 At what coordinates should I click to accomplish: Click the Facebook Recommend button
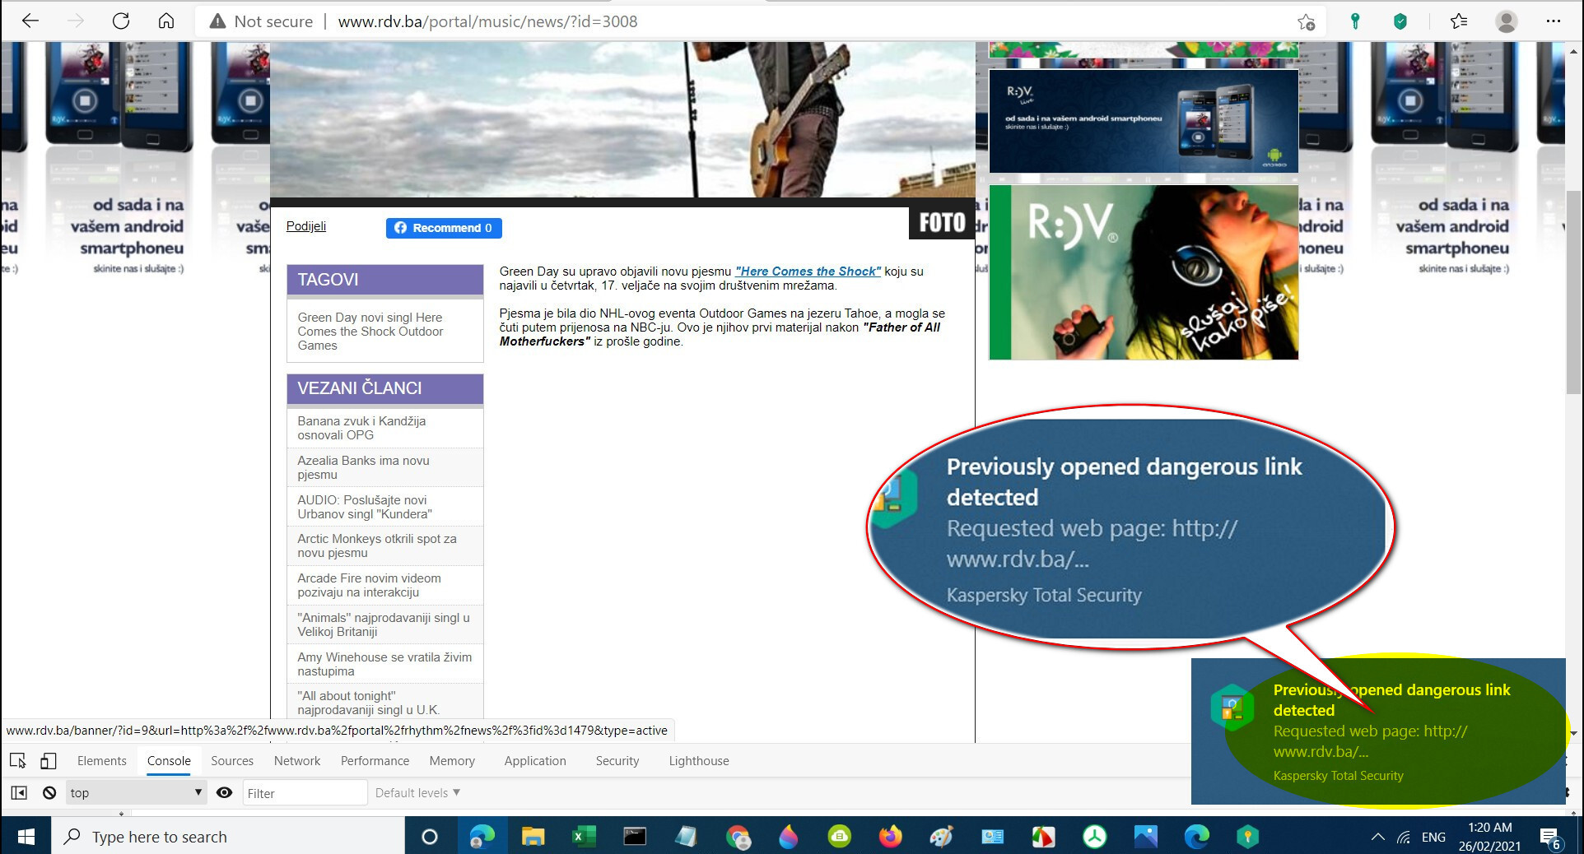point(444,228)
